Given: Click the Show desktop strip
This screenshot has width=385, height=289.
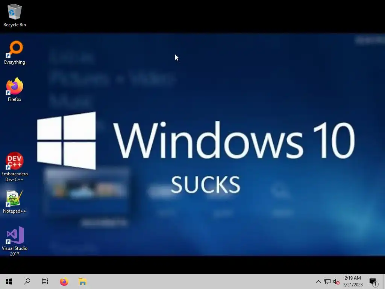Looking at the screenshot, I should tap(383, 281).
